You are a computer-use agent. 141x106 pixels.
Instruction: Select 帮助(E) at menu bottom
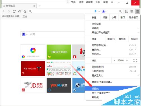tap(95, 97)
